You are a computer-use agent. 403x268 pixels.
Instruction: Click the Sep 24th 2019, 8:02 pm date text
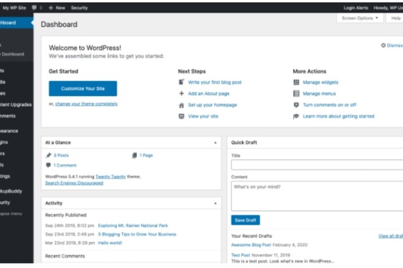coord(70,225)
